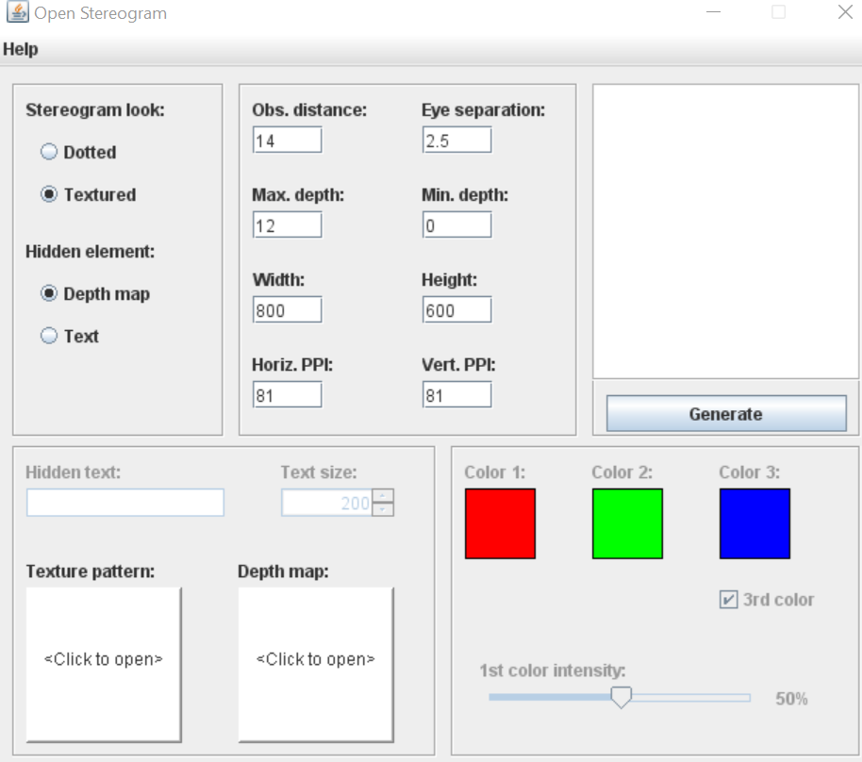The image size is (862, 762).
Task: Focus the Width input field
Action: coord(287,310)
